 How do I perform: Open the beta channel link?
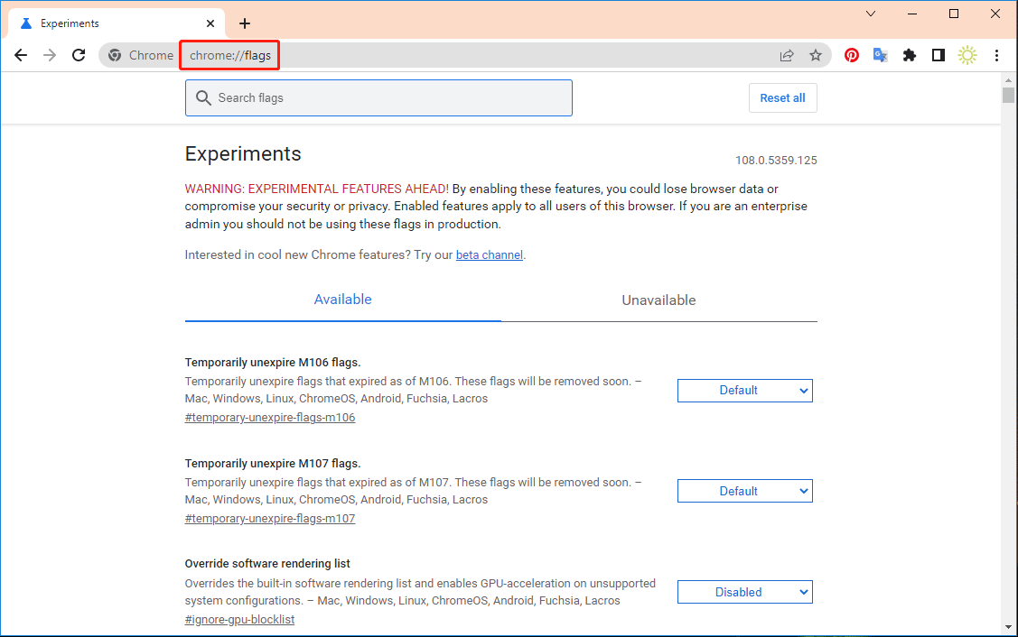489,255
